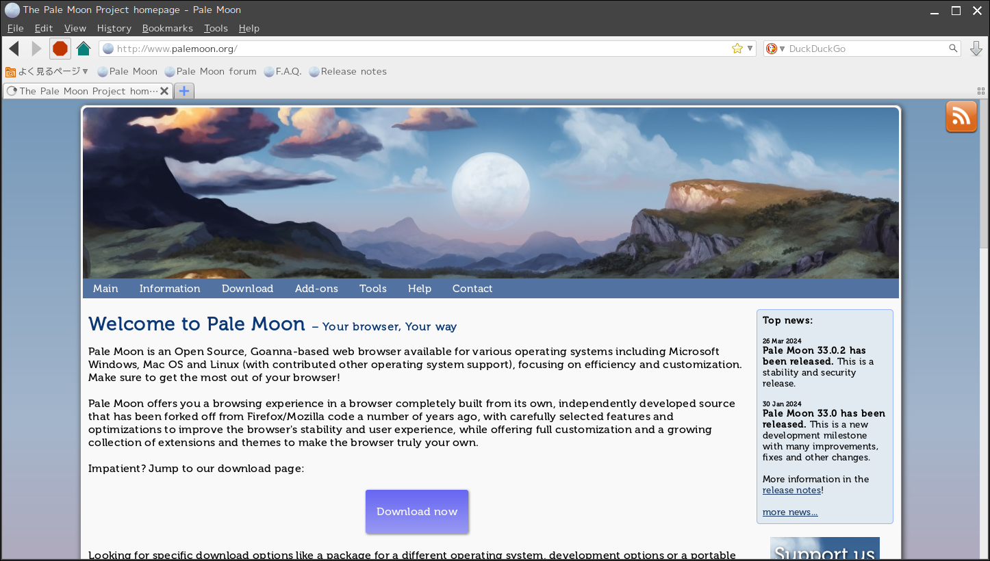990x561 pixels.
Task: Click the orange RSS feed icon
Action: click(x=961, y=117)
